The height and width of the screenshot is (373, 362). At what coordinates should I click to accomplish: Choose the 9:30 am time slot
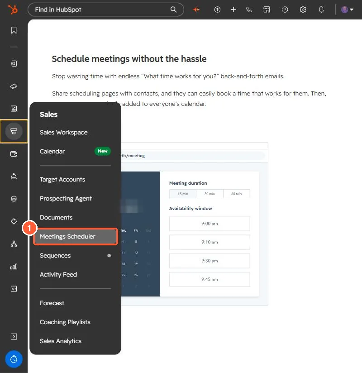click(x=210, y=261)
